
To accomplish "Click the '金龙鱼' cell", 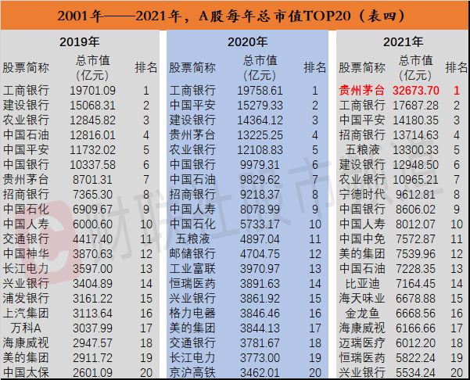I will click(x=362, y=314).
